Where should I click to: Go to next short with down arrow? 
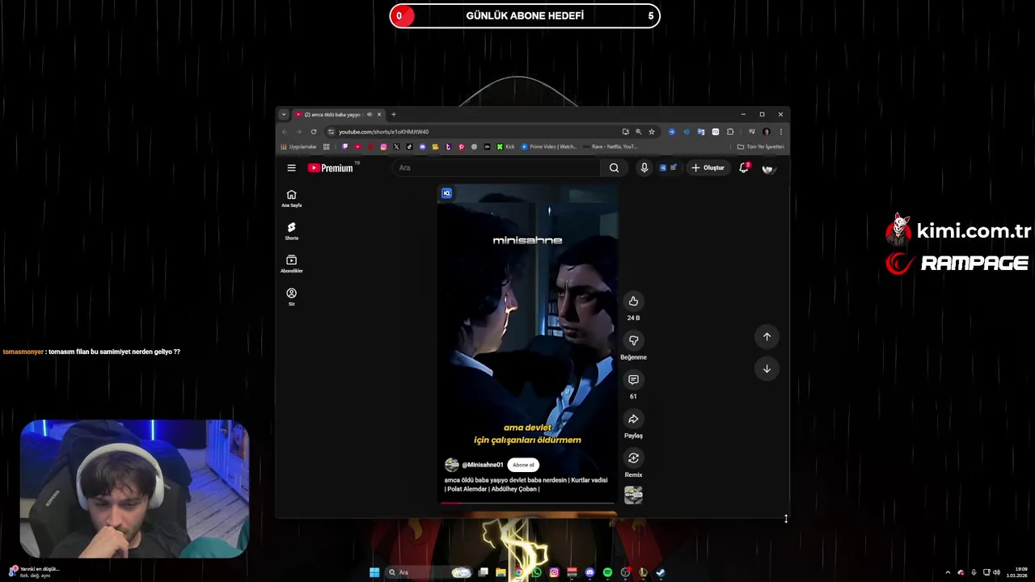pos(767,369)
